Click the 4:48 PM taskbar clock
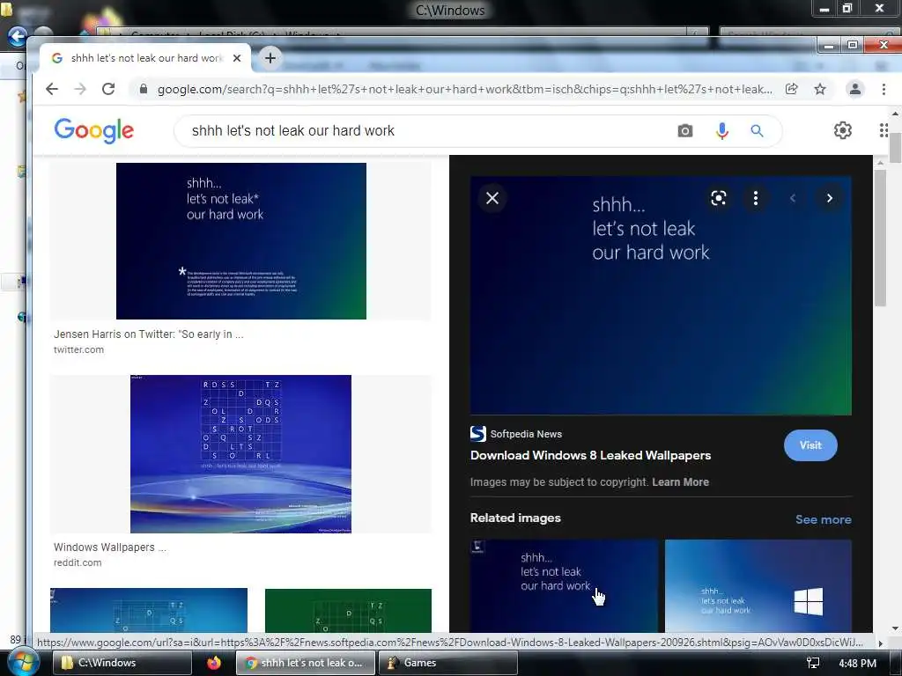The width and height of the screenshot is (902, 676). point(857,664)
